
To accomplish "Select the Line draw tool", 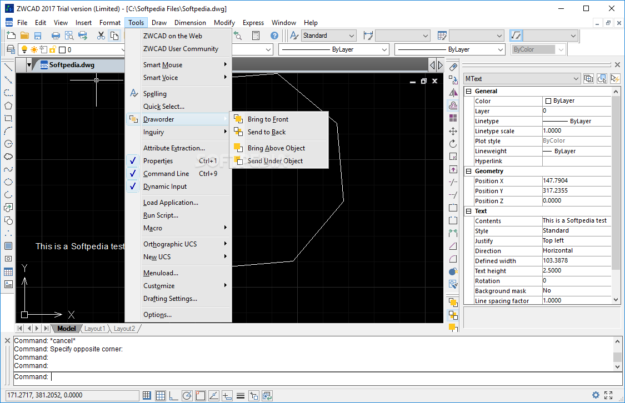I will [8, 67].
